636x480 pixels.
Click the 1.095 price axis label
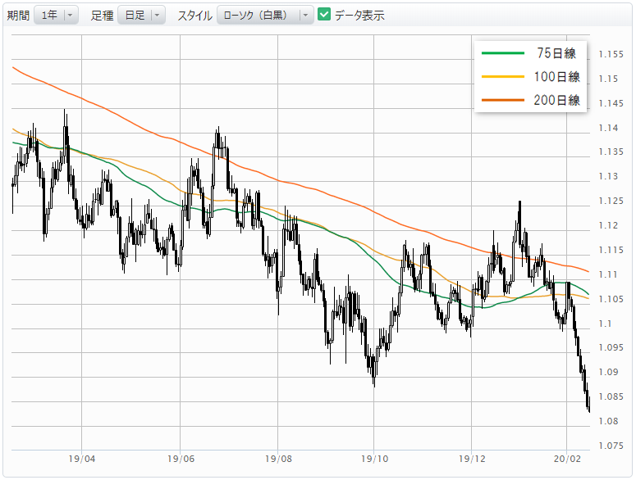pos(611,347)
